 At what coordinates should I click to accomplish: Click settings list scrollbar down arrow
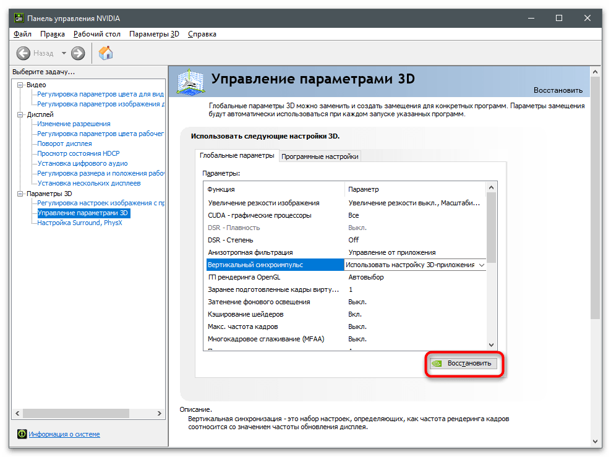pyautogui.click(x=492, y=345)
